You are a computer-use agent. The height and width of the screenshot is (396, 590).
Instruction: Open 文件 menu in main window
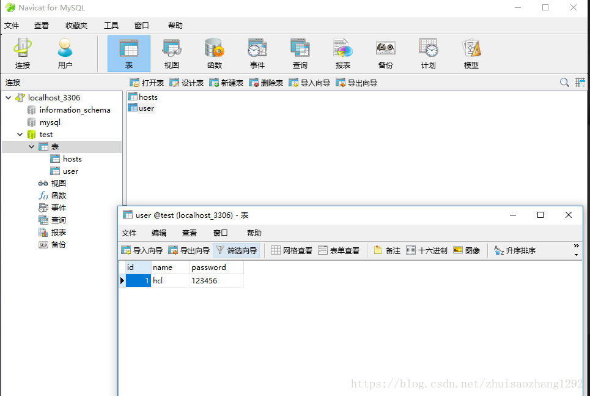[x=12, y=25]
